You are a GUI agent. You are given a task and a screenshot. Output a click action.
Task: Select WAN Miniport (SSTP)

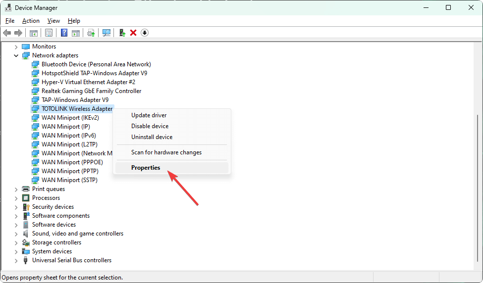[x=70, y=180]
